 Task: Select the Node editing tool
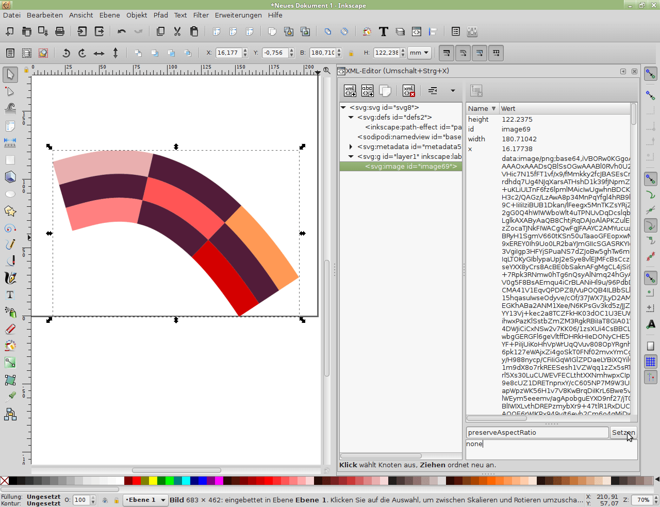[10, 92]
